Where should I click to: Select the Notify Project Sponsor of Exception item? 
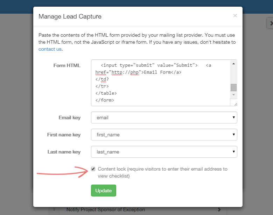point(105,210)
